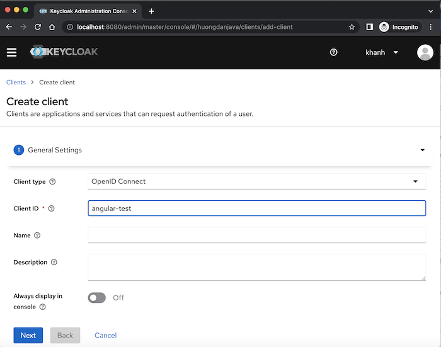Click the Incognito profile indicator

(400, 27)
